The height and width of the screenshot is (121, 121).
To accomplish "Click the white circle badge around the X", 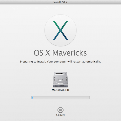I will point(60,30).
